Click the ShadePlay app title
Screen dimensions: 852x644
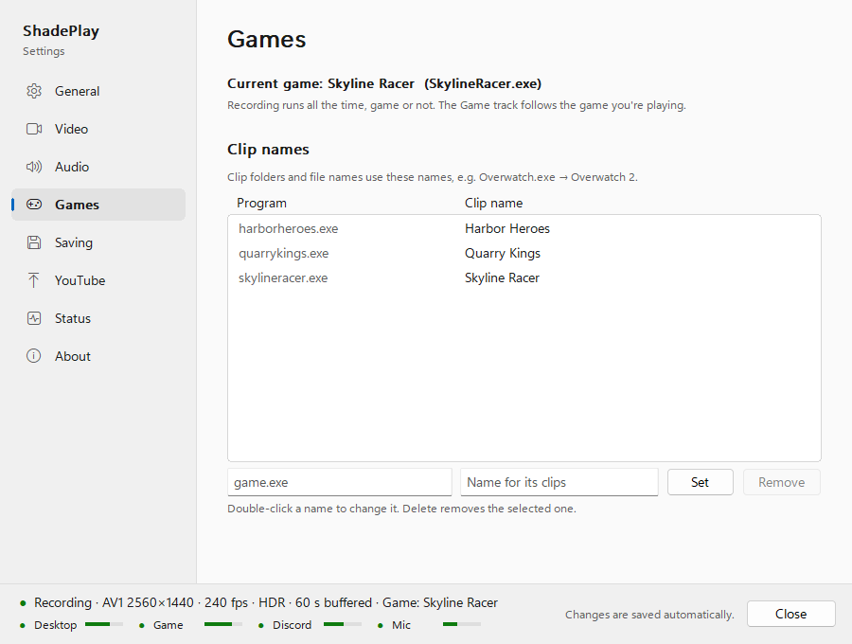(x=61, y=31)
